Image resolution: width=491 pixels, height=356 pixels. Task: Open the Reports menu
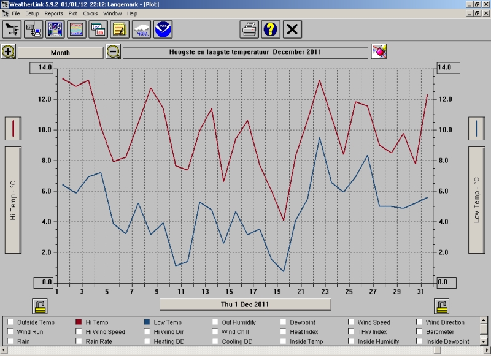pos(53,13)
